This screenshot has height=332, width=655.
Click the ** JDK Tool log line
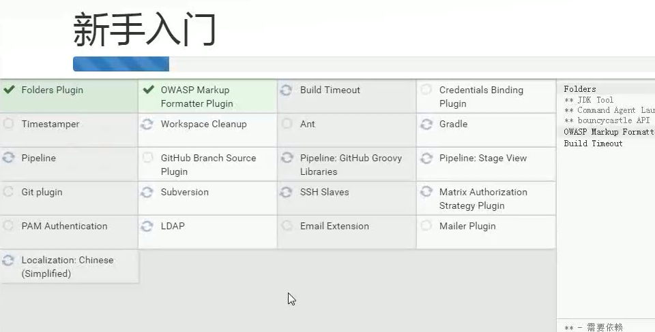click(589, 100)
